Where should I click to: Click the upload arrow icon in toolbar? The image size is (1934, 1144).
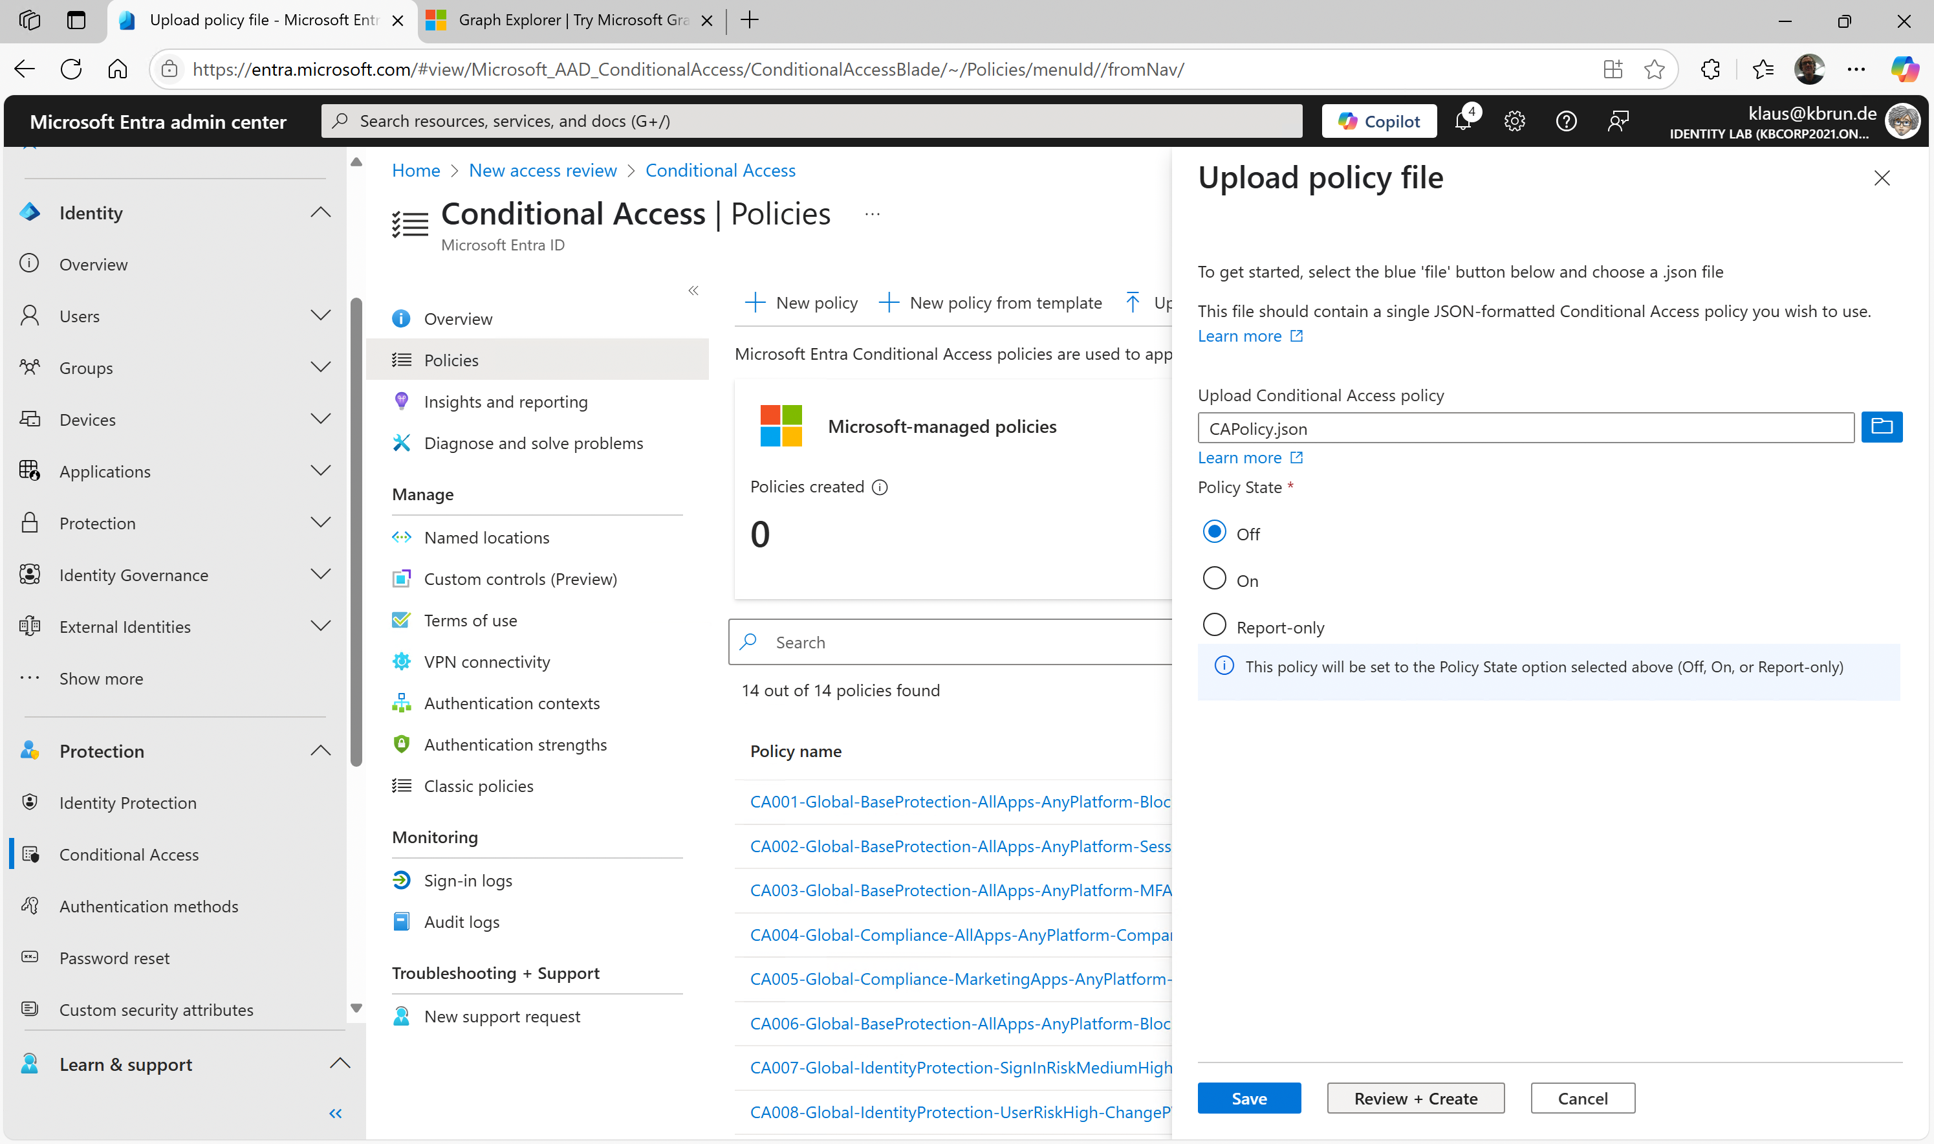[x=1132, y=302]
